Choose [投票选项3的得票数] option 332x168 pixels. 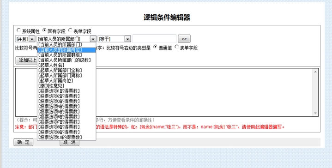click(x=66, y=101)
